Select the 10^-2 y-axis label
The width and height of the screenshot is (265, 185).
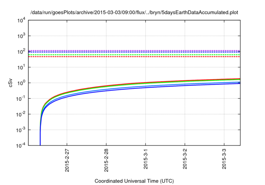[21, 114]
